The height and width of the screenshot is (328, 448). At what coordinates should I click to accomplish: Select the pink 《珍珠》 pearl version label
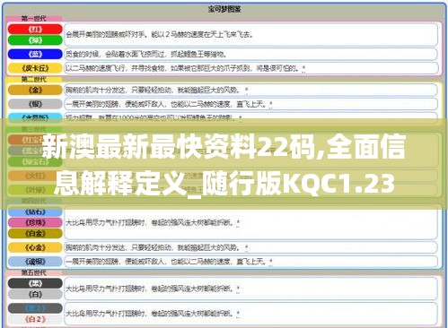point(35,222)
